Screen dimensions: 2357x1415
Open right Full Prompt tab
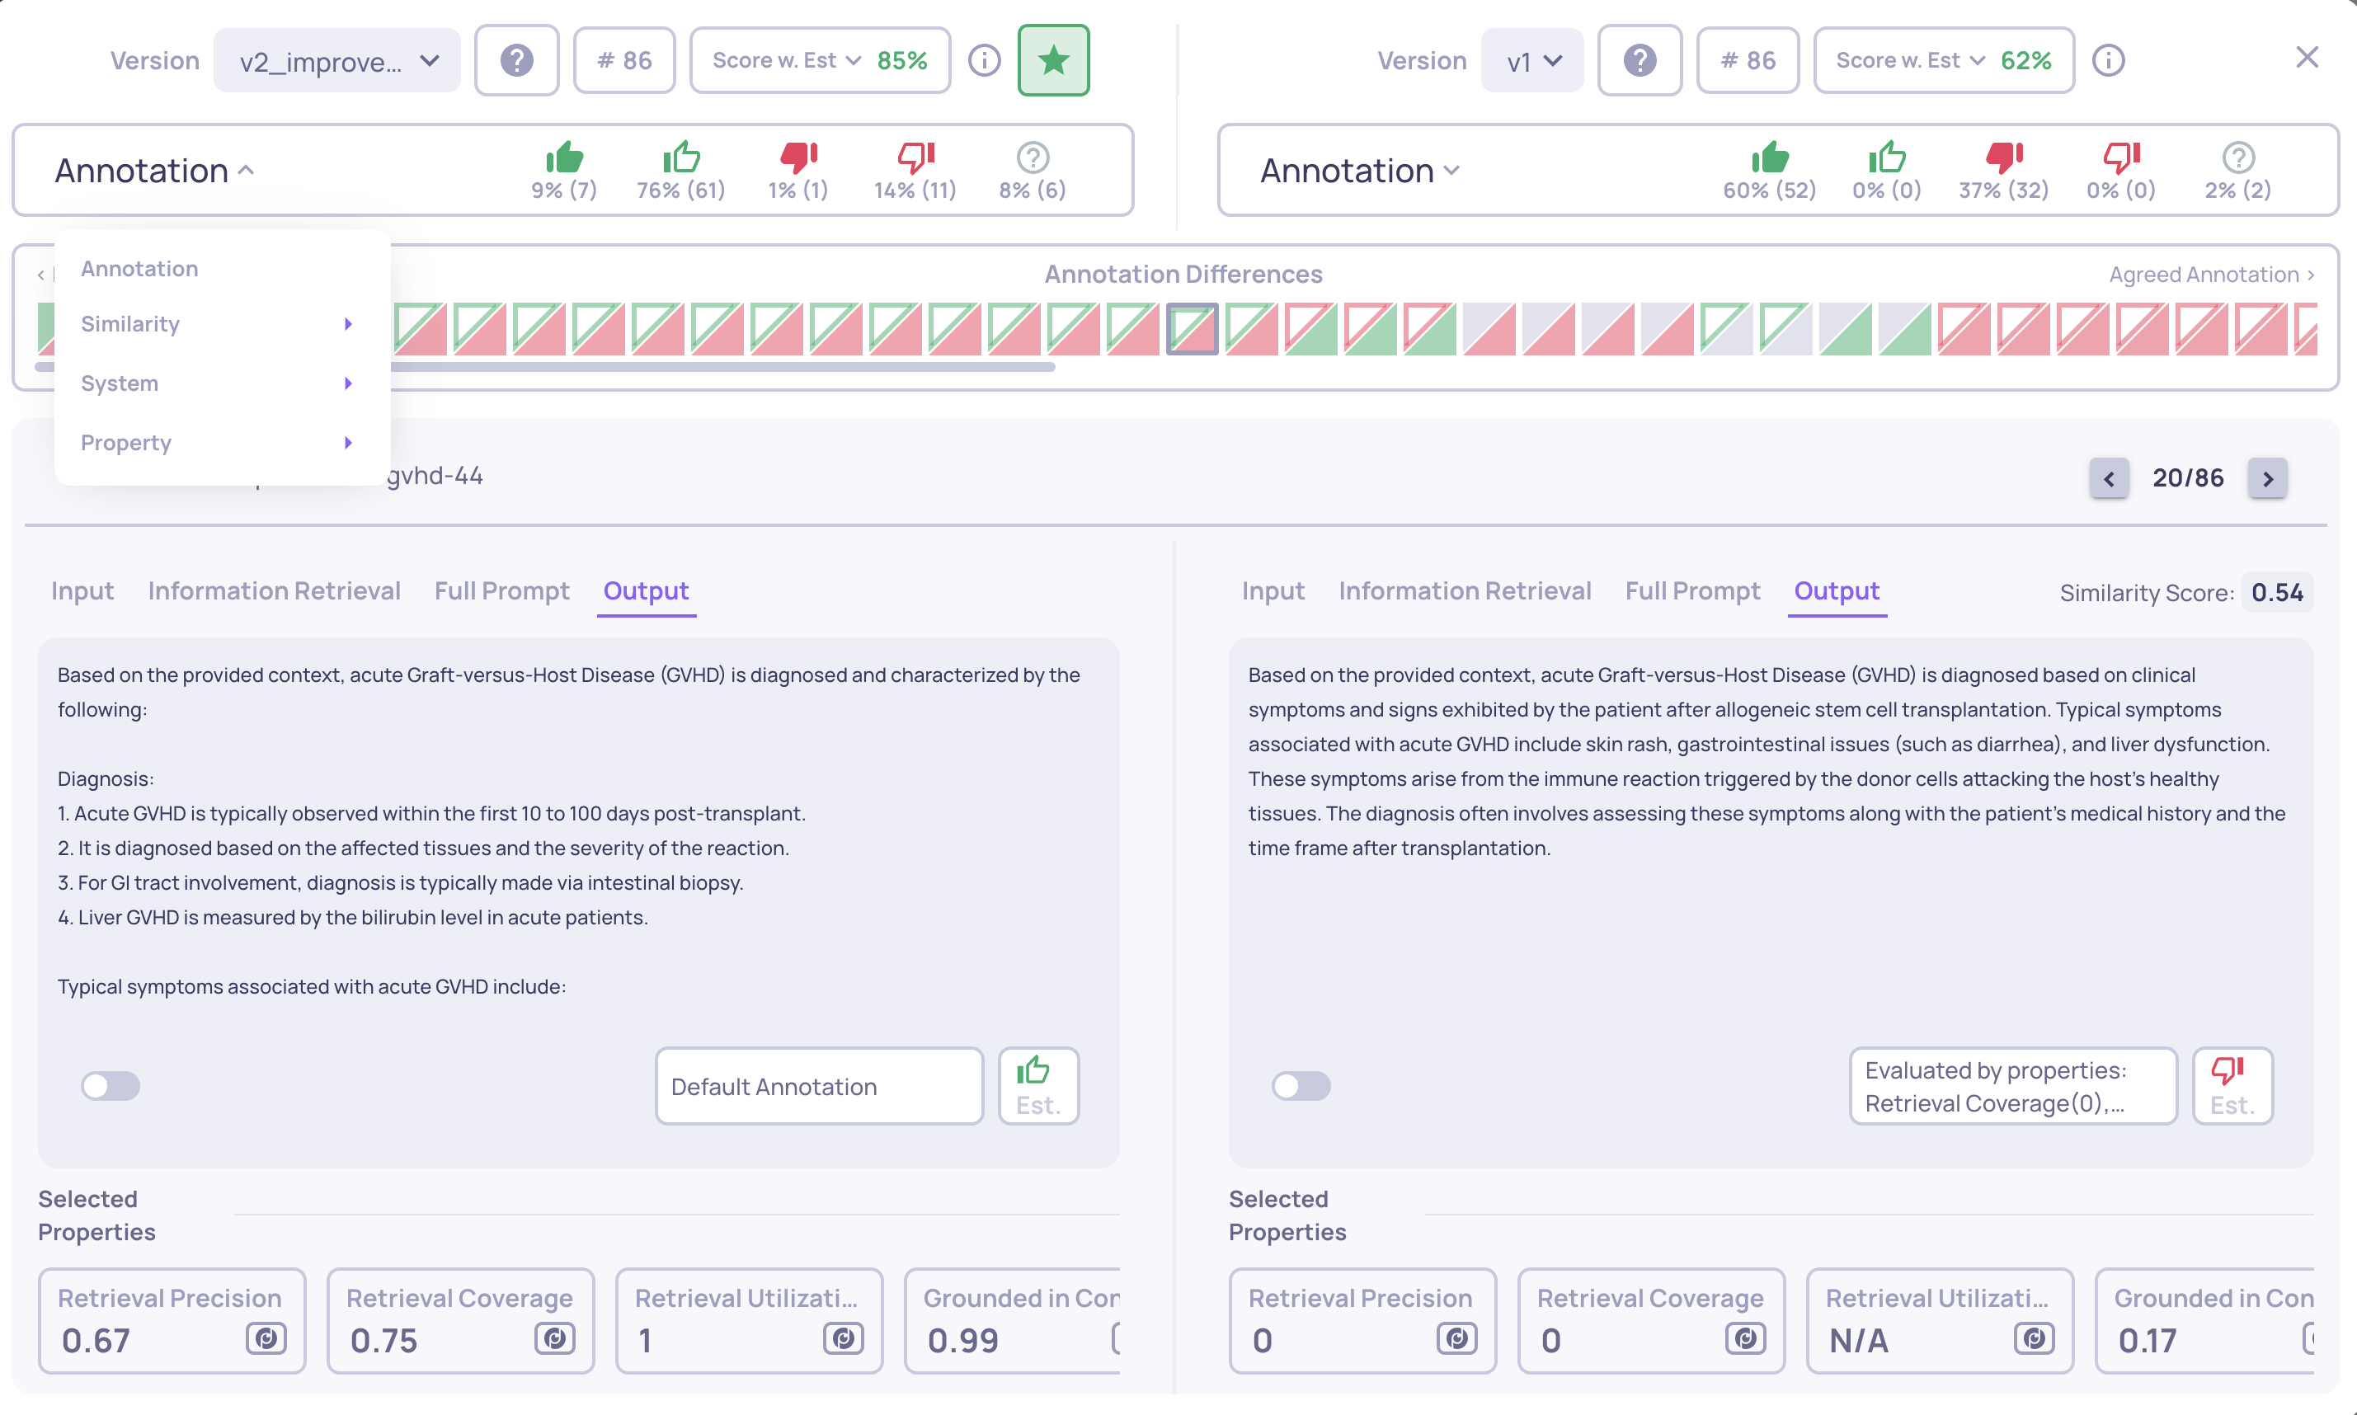click(1691, 590)
